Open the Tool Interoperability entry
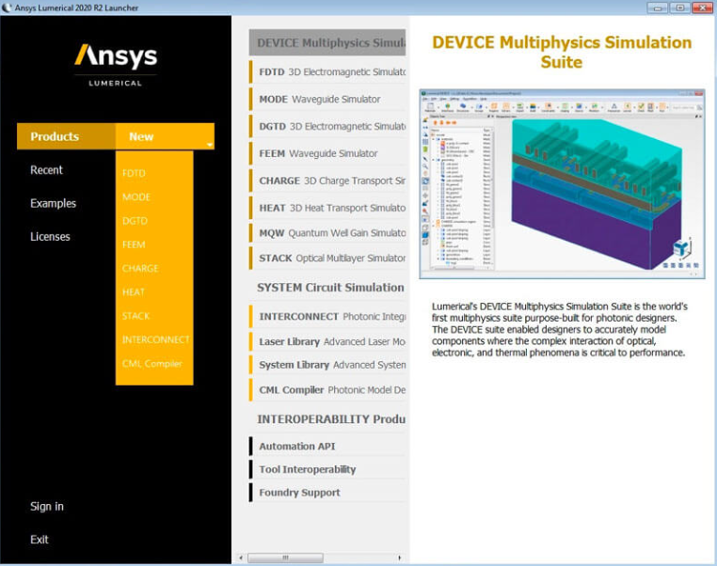Image resolution: width=717 pixels, height=566 pixels. 327,469
